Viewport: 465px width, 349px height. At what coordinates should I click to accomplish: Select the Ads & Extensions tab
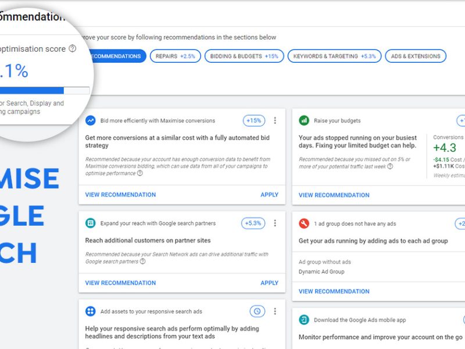(416, 56)
